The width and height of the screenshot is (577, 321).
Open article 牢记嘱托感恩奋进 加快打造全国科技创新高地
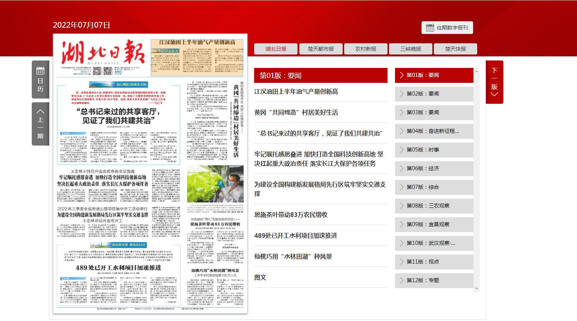tap(319, 159)
